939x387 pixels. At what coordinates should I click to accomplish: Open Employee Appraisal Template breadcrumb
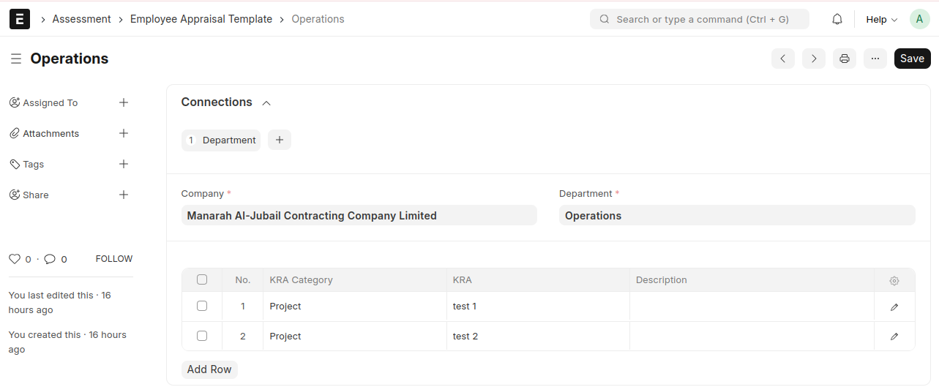(x=201, y=19)
